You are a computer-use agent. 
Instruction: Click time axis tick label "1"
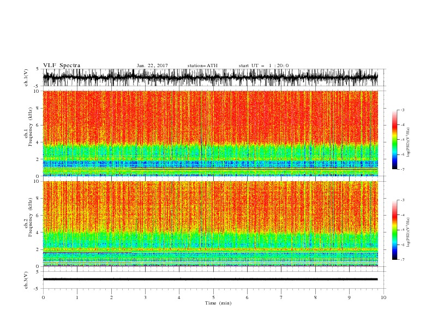point(77,297)
